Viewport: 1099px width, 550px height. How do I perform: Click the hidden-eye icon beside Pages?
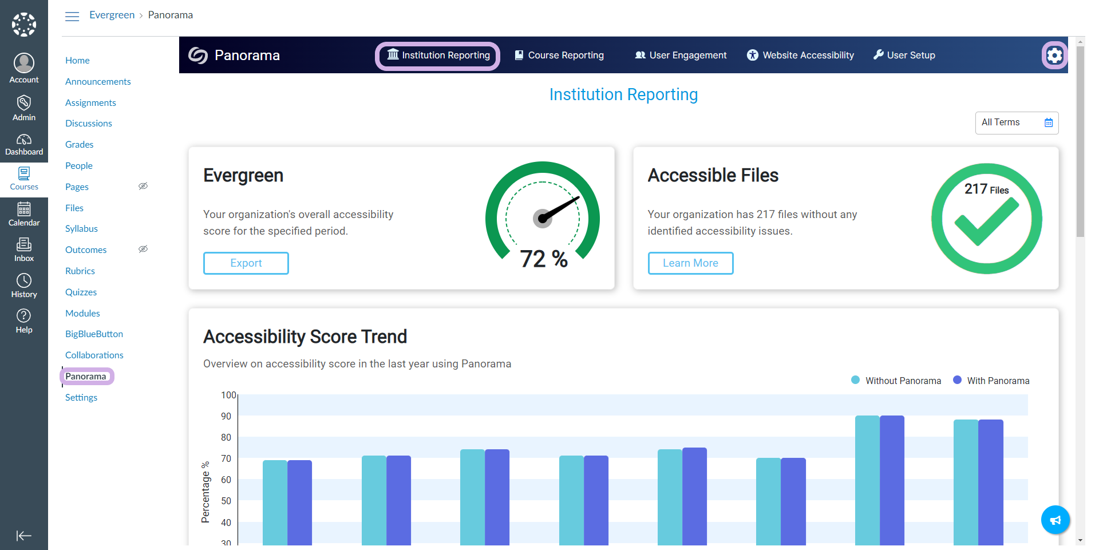pyautogui.click(x=143, y=186)
